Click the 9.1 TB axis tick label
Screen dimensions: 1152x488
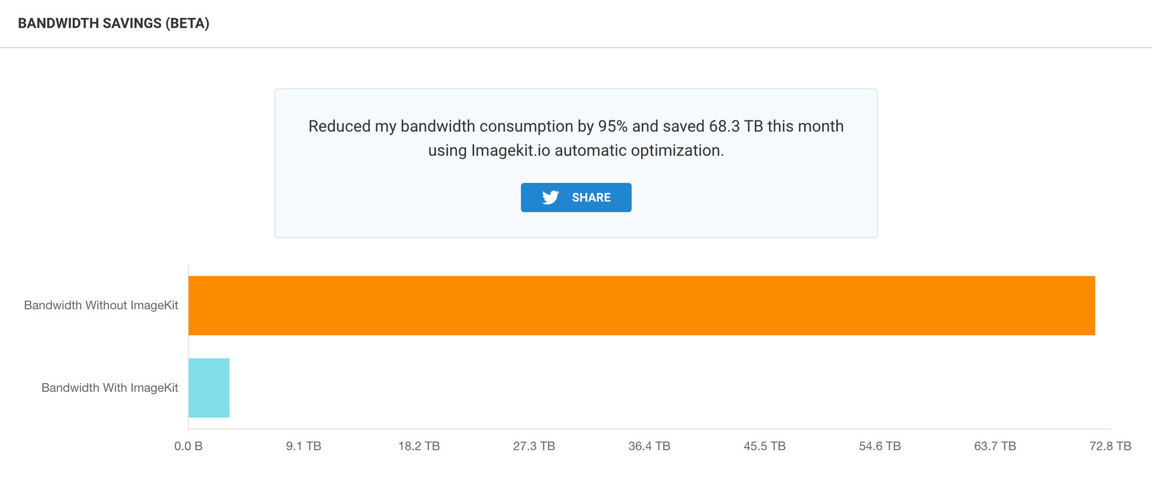[304, 446]
